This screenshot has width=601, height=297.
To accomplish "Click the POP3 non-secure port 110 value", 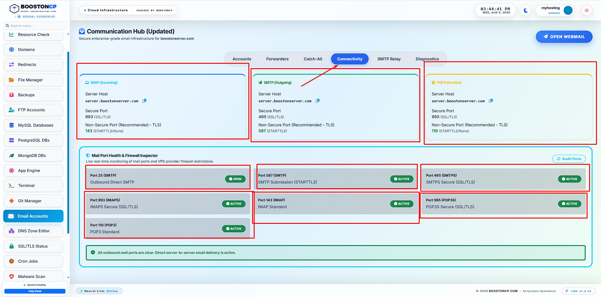I will [x=435, y=131].
